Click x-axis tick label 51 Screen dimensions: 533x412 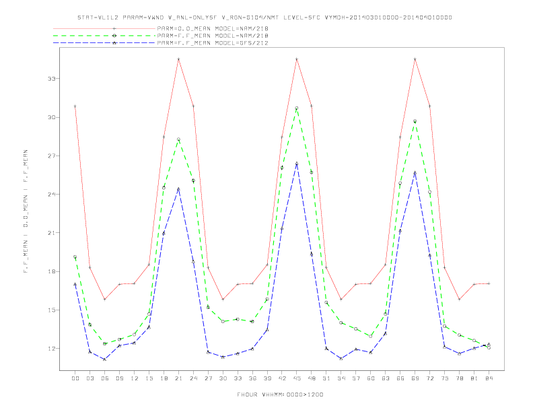(x=326, y=378)
